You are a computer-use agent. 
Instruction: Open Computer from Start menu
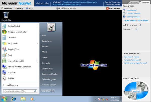coord(46,63)
